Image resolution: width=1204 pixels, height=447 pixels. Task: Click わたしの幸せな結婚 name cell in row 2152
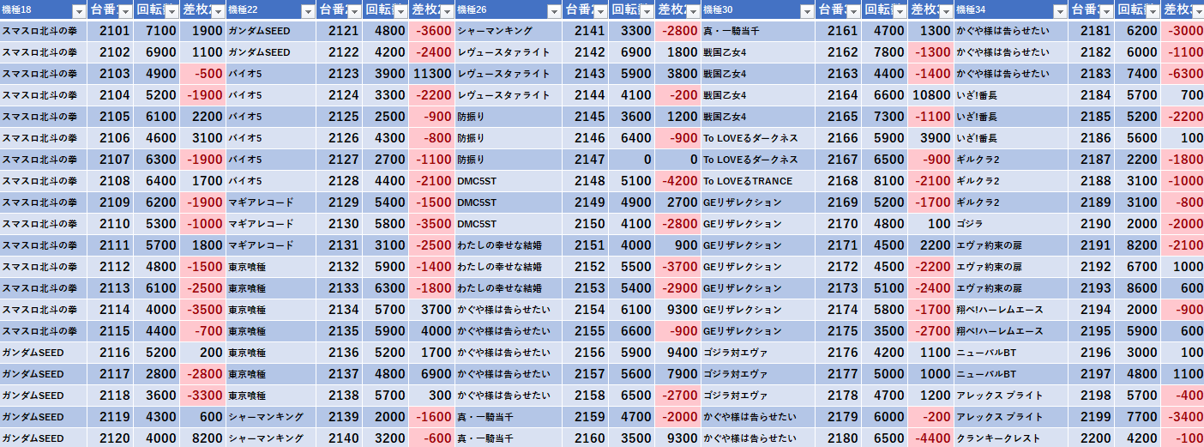[x=509, y=267]
